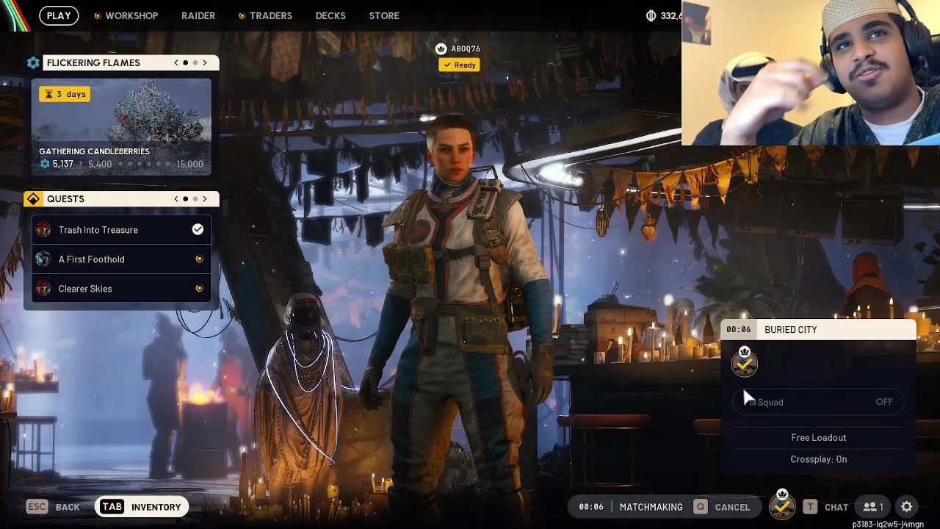Click the Flickering Flames event gear icon
This screenshot has width=940, height=529.
click(x=33, y=63)
